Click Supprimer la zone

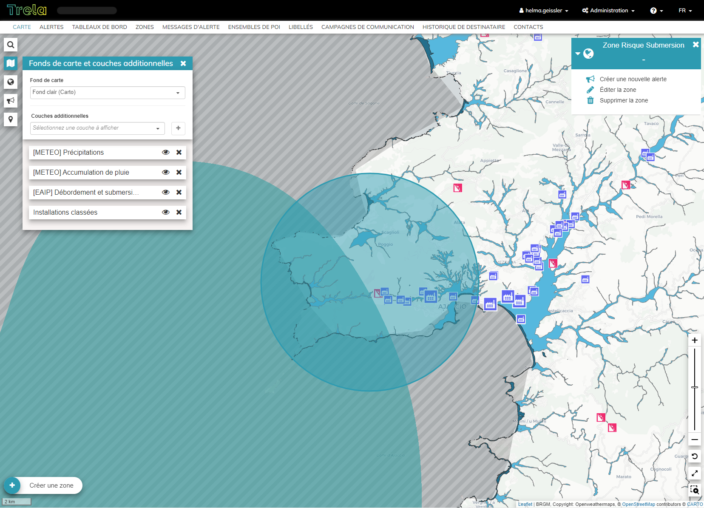click(624, 100)
